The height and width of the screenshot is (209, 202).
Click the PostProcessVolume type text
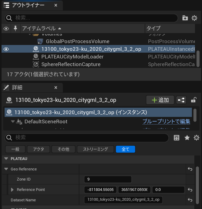click(171, 41)
